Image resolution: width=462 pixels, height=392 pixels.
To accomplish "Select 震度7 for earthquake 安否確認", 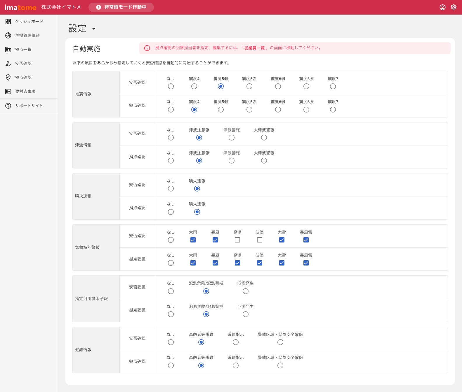I will tap(333, 86).
